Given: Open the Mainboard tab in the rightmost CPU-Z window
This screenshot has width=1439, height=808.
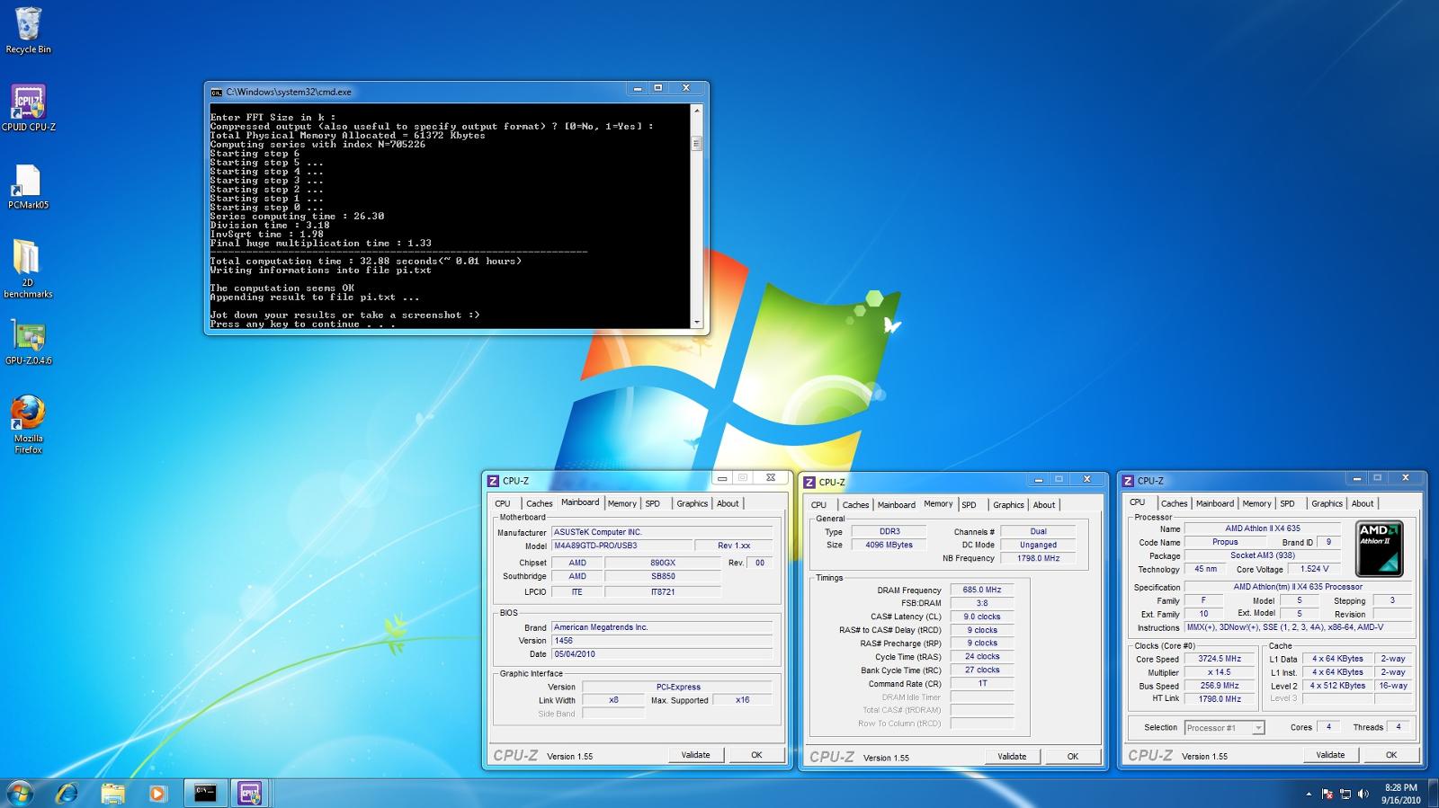Looking at the screenshot, I should click(1215, 503).
